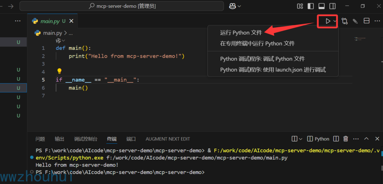Viewport: 383px width, 184px height.
Task: Click the mcp-server-demo search box
Action: 122,6
